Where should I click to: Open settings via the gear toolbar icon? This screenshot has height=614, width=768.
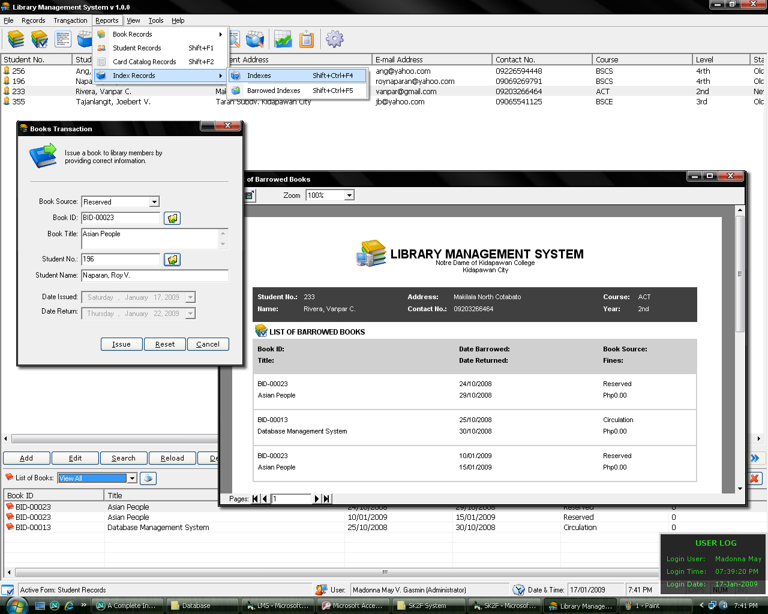pos(334,40)
